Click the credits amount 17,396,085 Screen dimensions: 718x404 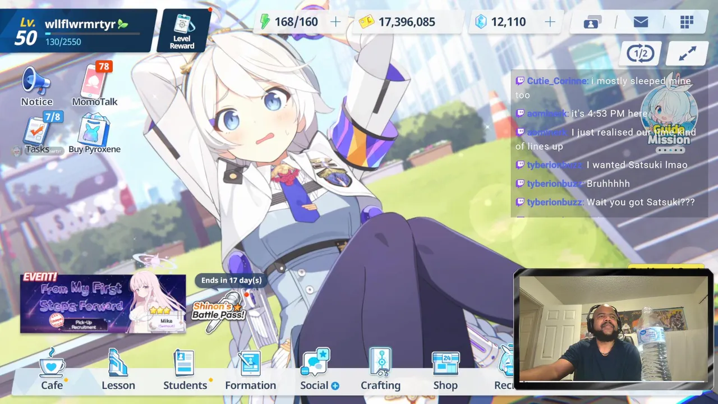[x=407, y=22]
